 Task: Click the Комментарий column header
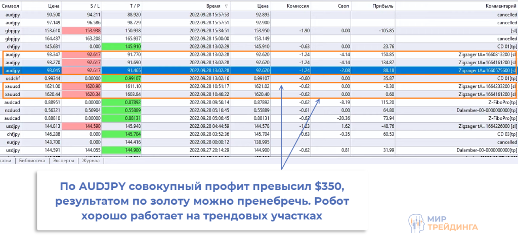494,6
